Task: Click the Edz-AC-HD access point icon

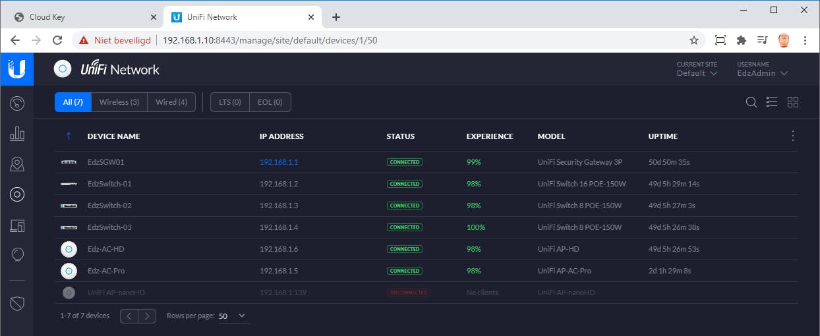Action: [x=69, y=249]
